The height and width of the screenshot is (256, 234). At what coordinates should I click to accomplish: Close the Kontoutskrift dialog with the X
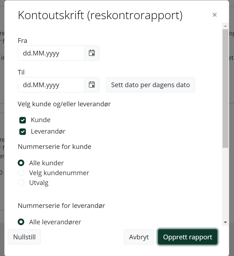coord(215,15)
